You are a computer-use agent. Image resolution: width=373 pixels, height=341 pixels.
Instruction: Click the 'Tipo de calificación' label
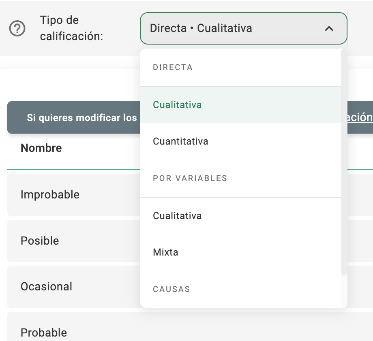pyautogui.click(x=71, y=28)
